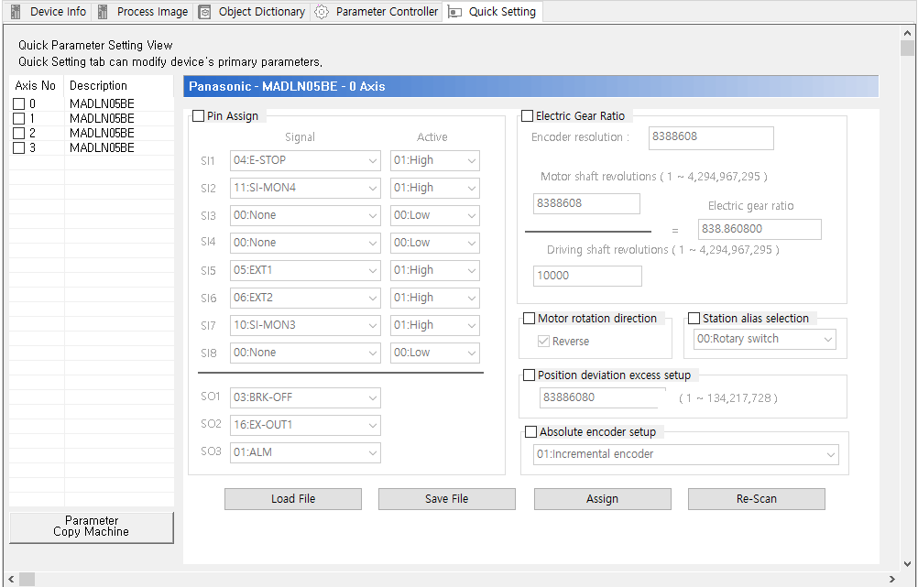Click the Electric gear ratio value field
This screenshot has height=587, width=918.
(760, 229)
